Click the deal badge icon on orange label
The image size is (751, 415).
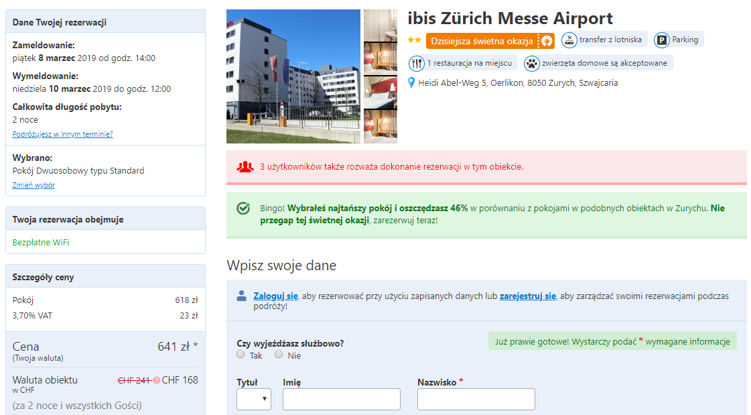pyautogui.click(x=547, y=41)
